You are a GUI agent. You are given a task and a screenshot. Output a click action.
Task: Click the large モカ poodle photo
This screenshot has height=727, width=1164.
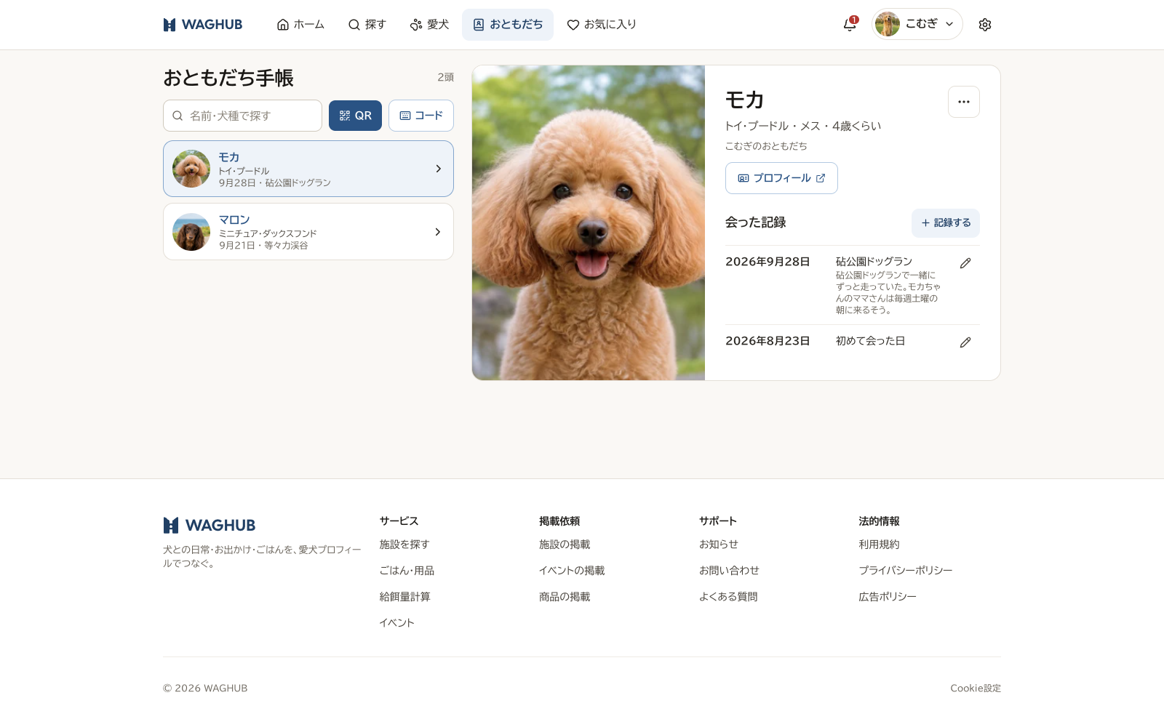coord(589,222)
